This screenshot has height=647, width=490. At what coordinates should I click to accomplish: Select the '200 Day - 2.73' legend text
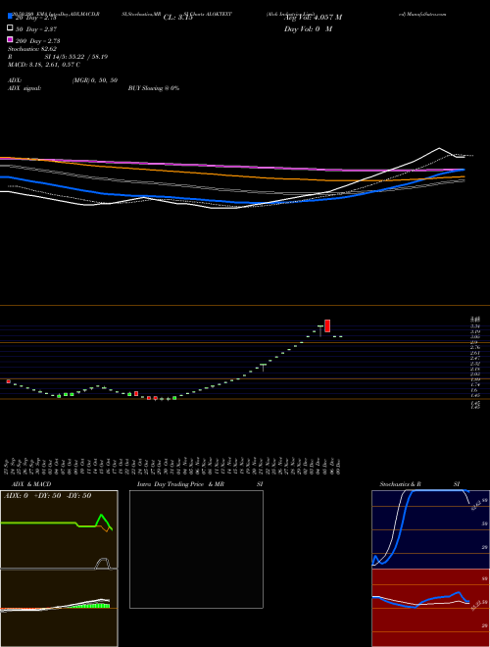(38, 41)
